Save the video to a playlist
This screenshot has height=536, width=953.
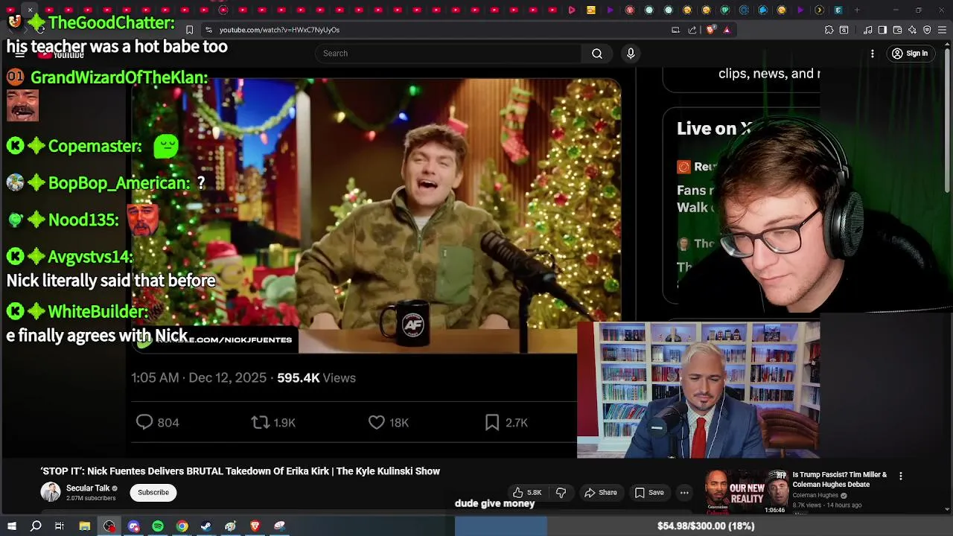[x=649, y=493]
